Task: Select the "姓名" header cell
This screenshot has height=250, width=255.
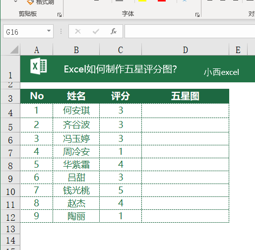Action: [x=76, y=96]
